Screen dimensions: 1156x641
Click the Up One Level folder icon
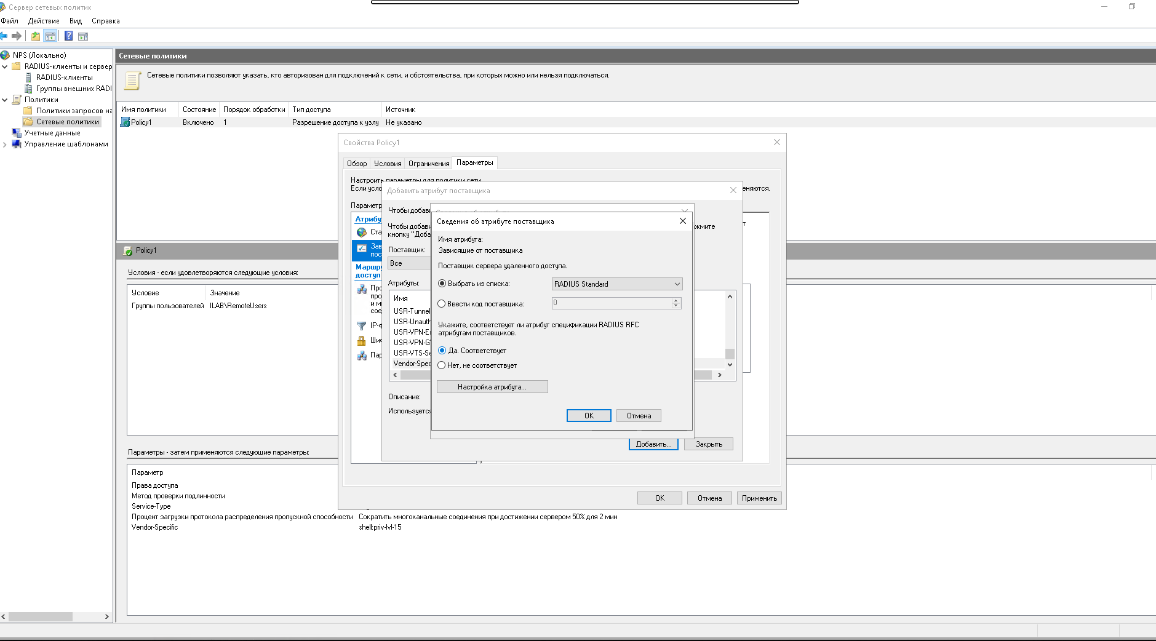click(x=36, y=36)
